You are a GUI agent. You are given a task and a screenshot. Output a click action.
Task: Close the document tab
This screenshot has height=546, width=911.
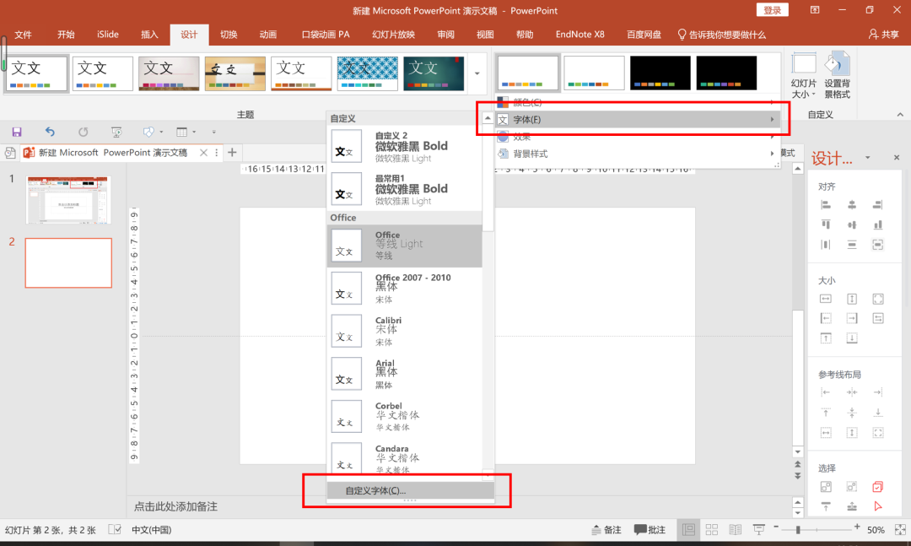203,153
